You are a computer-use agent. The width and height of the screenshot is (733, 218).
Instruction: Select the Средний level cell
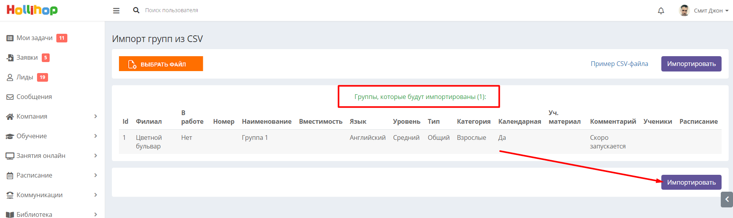coord(406,137)
